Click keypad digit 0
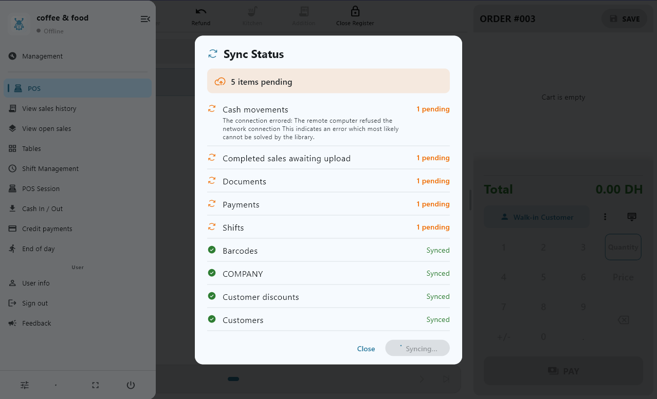Screen dimensions: 657x399 pyautogui.click(x=543, y=337)
